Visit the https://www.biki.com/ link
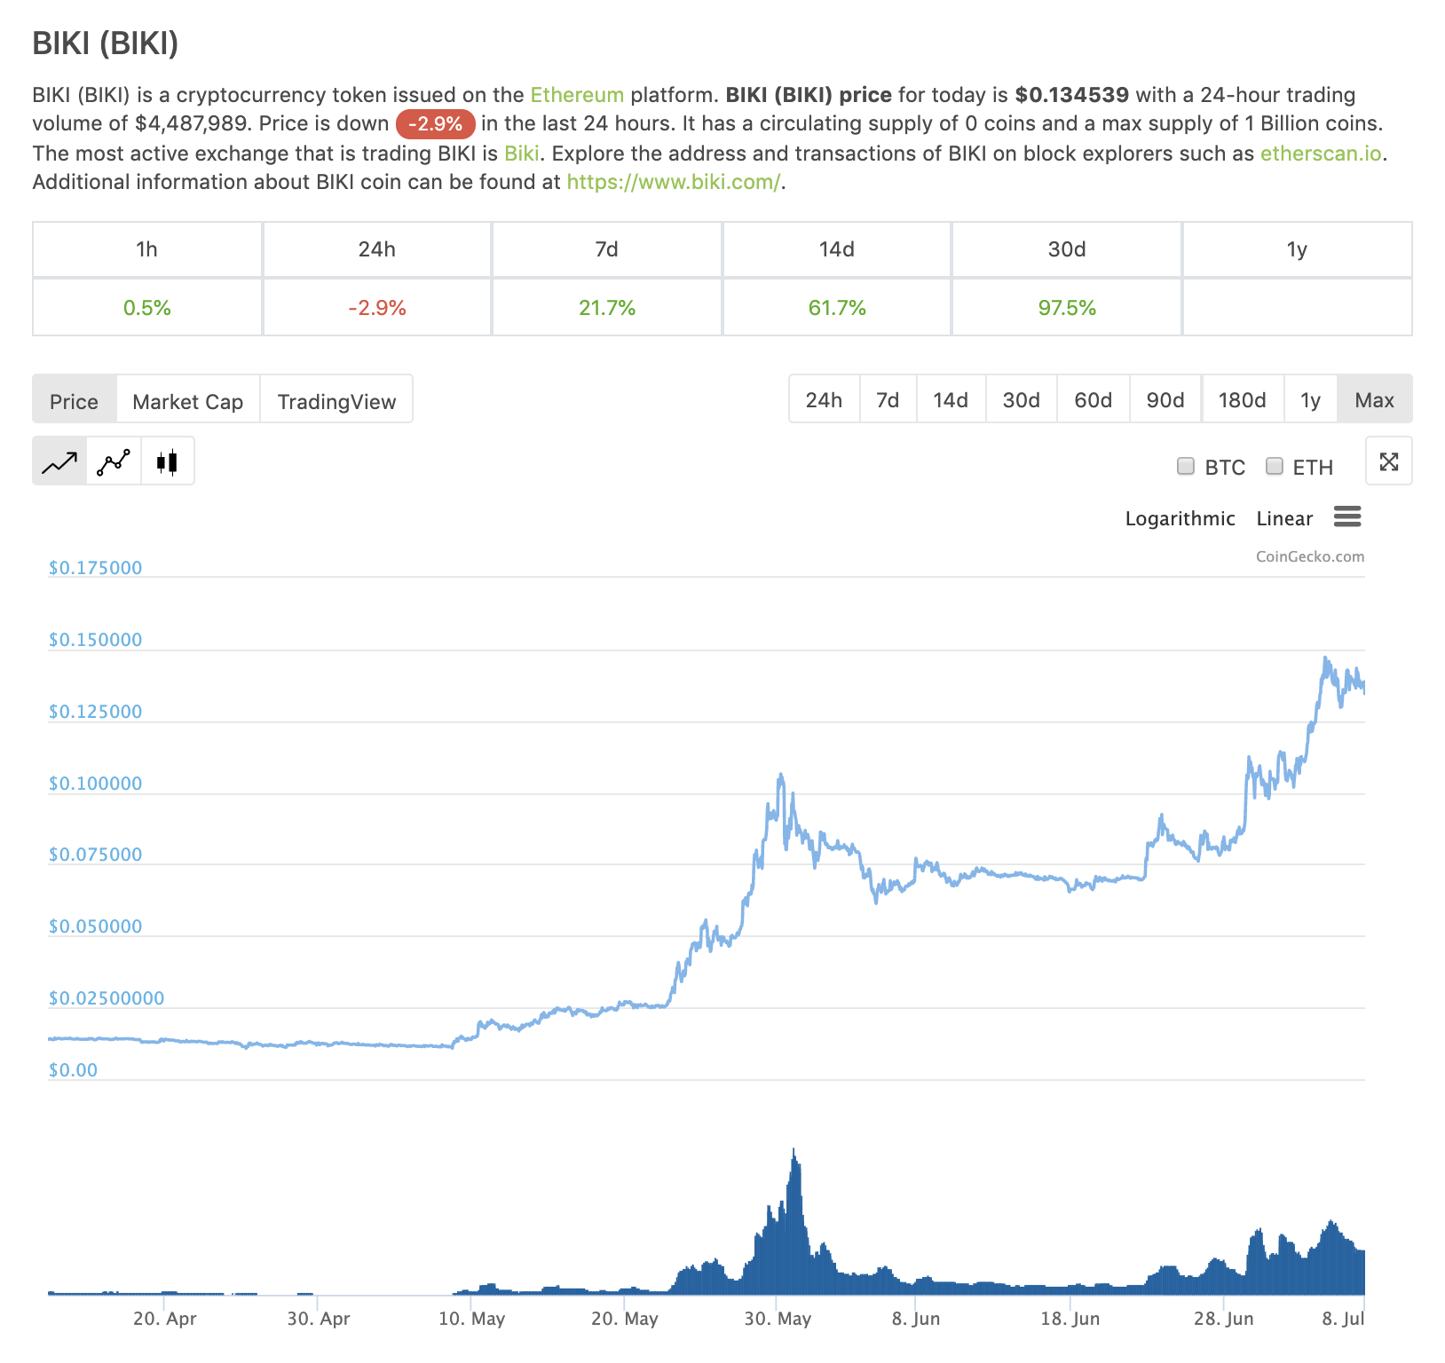 (x=674, y=182)
